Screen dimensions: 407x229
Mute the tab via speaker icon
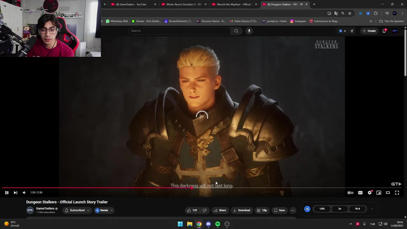pos(301,4)
